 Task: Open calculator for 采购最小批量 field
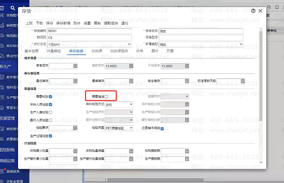point(76,151)
